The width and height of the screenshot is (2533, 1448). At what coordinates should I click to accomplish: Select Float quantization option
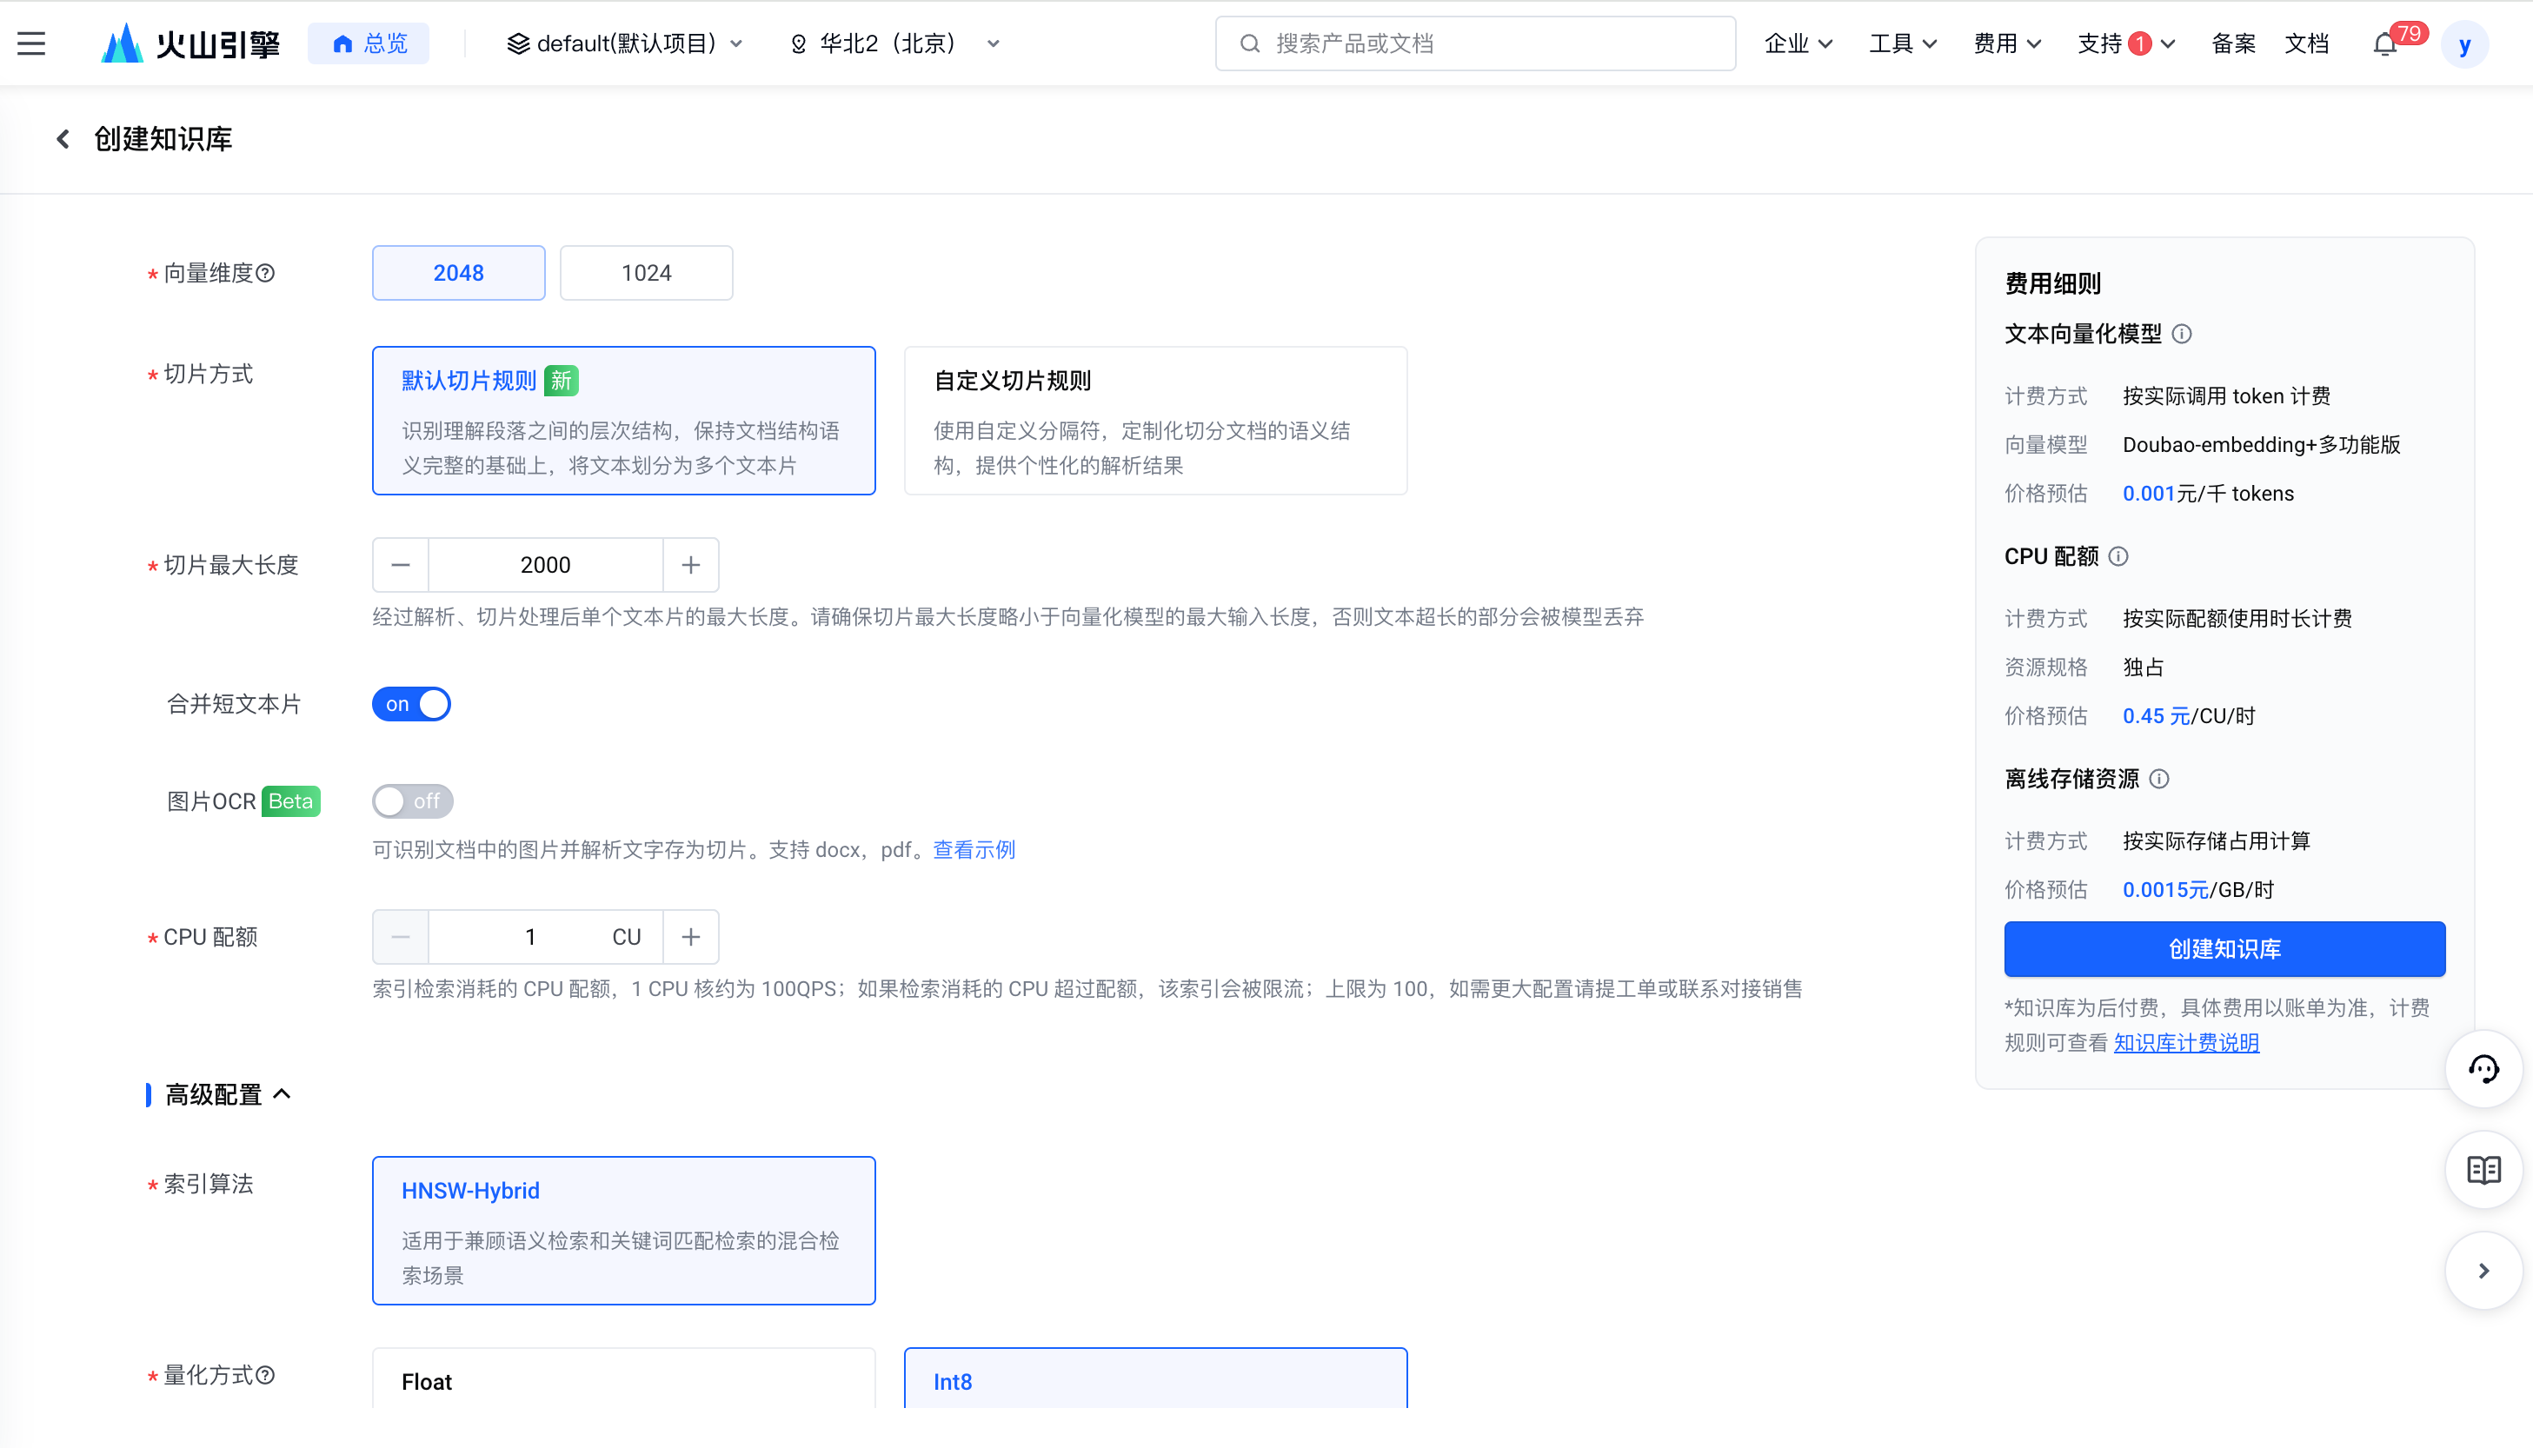(x=623, y=1379)
